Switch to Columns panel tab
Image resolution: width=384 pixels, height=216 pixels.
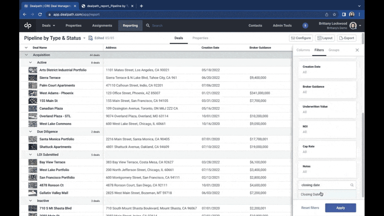click(x=303, y=50)
